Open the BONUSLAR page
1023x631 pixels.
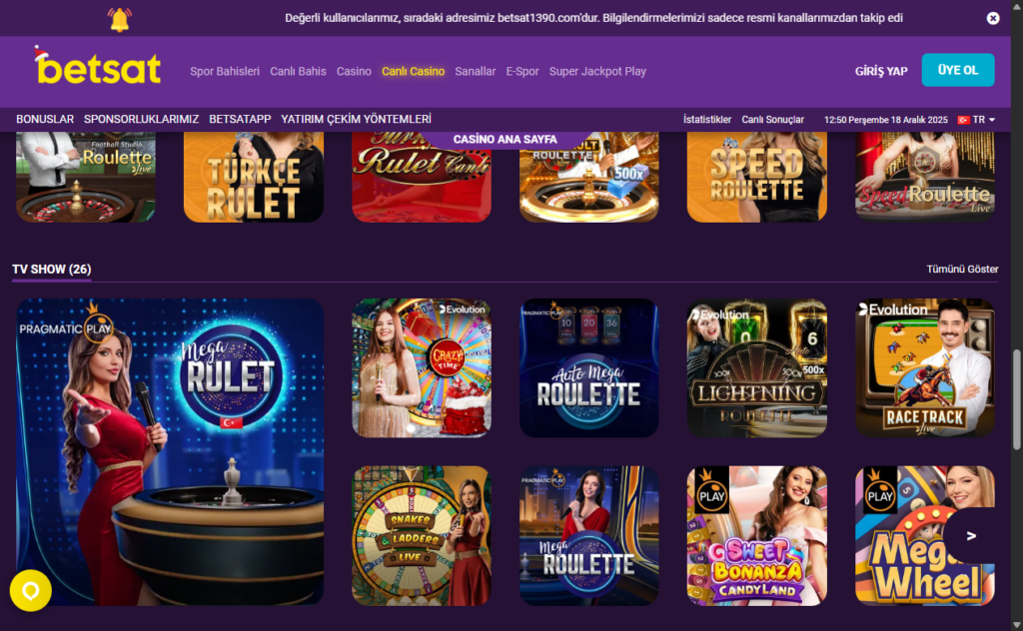[x=45, y=119]
